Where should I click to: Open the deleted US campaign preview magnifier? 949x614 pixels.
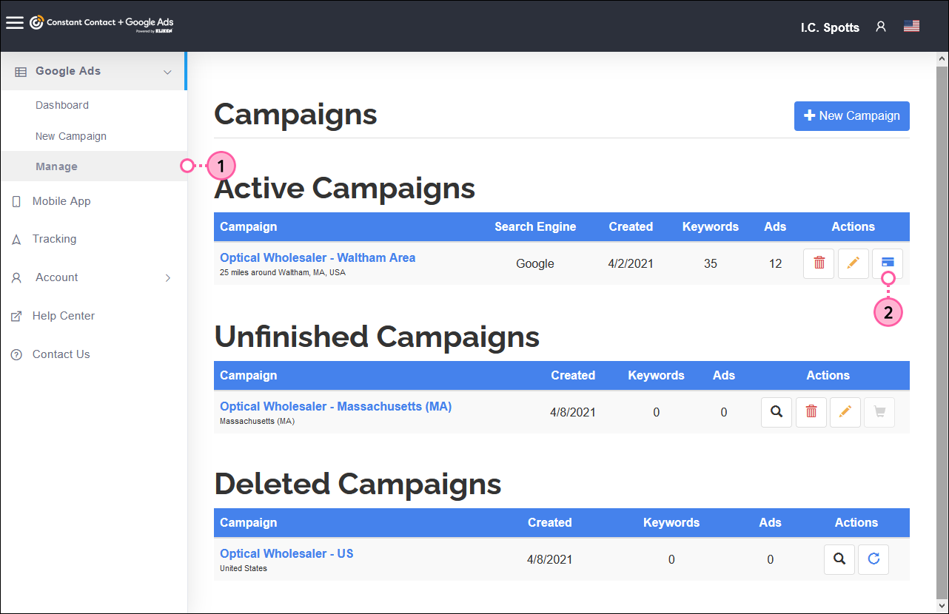pyautogui.click(x=839, y=559)
